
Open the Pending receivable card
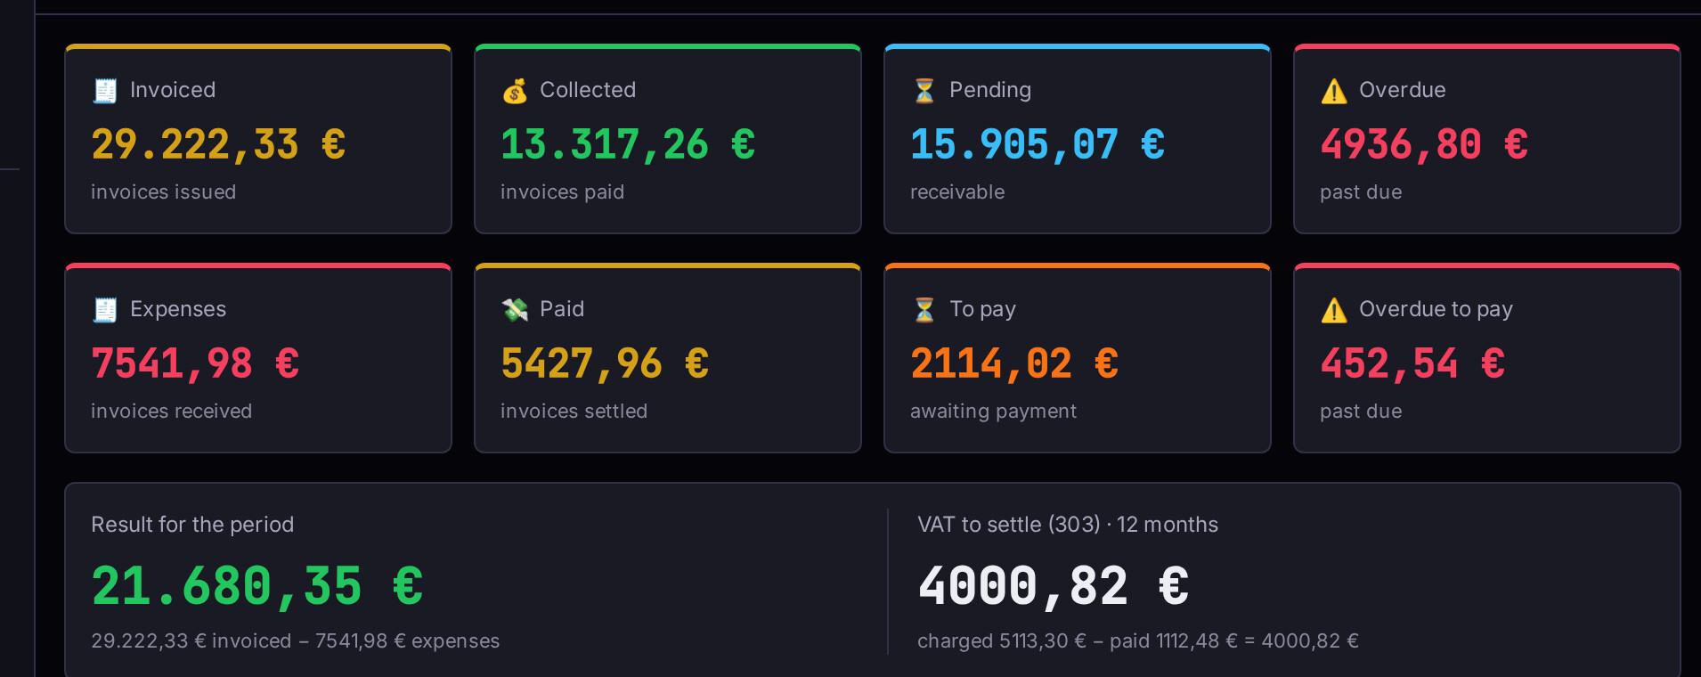tap(1078, 139)
